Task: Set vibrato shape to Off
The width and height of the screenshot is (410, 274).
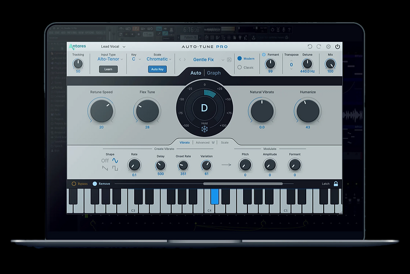Action: (x=105, y=161)
